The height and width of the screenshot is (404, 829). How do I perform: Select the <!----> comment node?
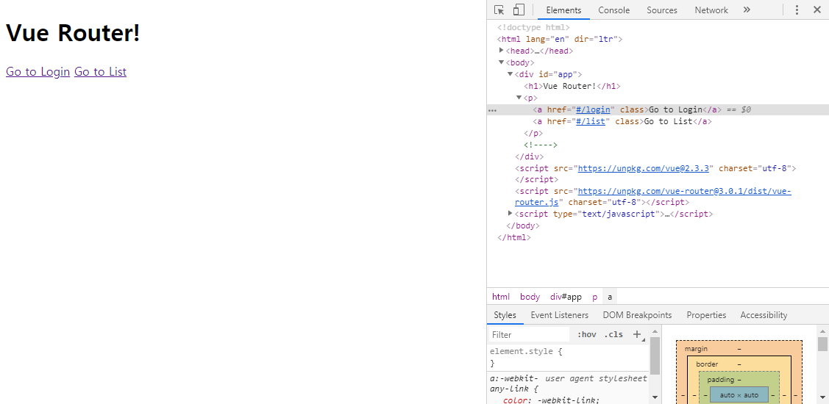click(541, 145)
